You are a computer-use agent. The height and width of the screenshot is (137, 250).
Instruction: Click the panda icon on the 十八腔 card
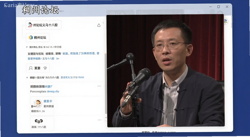[x=39, y=121]
